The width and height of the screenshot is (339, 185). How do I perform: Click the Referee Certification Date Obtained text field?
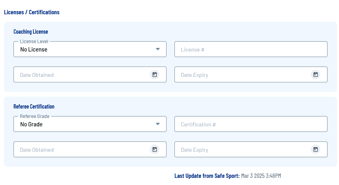coord(79,150)
